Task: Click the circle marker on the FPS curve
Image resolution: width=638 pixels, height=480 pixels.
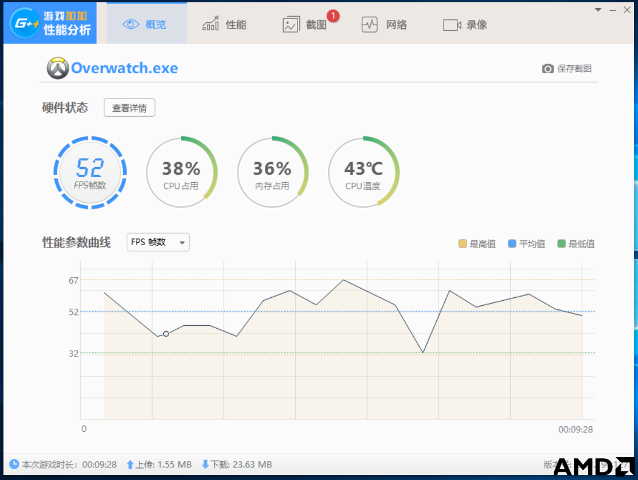Action: [x=166, y=334]
